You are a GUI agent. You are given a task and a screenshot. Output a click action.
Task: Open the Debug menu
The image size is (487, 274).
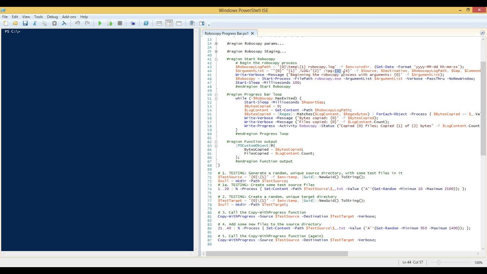click(x=53, y=17)
